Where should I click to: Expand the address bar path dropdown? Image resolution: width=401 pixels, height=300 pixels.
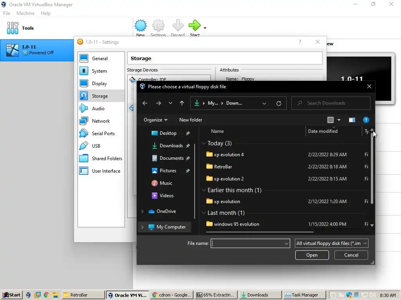pyautogui.click(x=264, y=103)
